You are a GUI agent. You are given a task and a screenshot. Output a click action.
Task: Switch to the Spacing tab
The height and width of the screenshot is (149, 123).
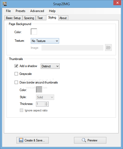click(x=29, y=18)
